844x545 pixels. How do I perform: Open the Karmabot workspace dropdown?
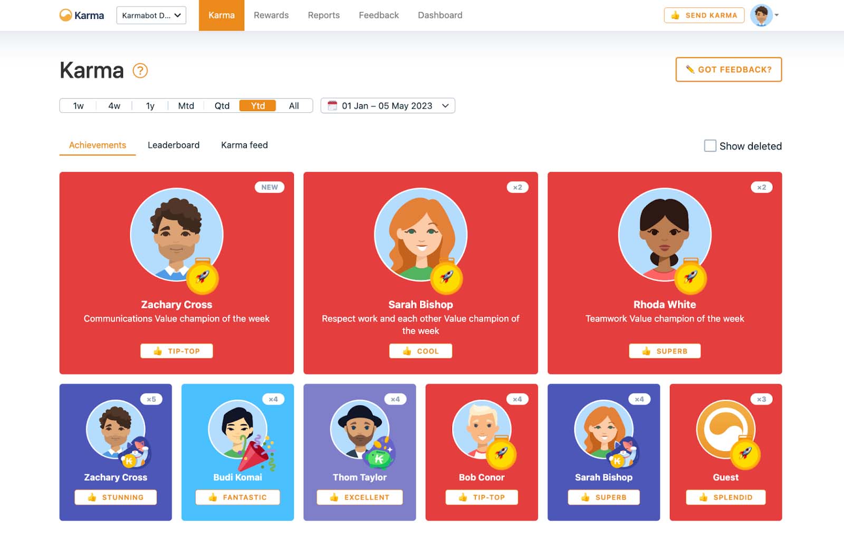151,15
